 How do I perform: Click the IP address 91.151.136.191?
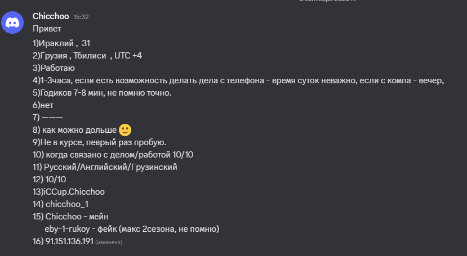(x=69, y=241)
